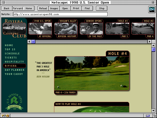Select SCHEDULE in the sidebar menu
This screenshot has width=157, height=118.
tap(12, 54)
